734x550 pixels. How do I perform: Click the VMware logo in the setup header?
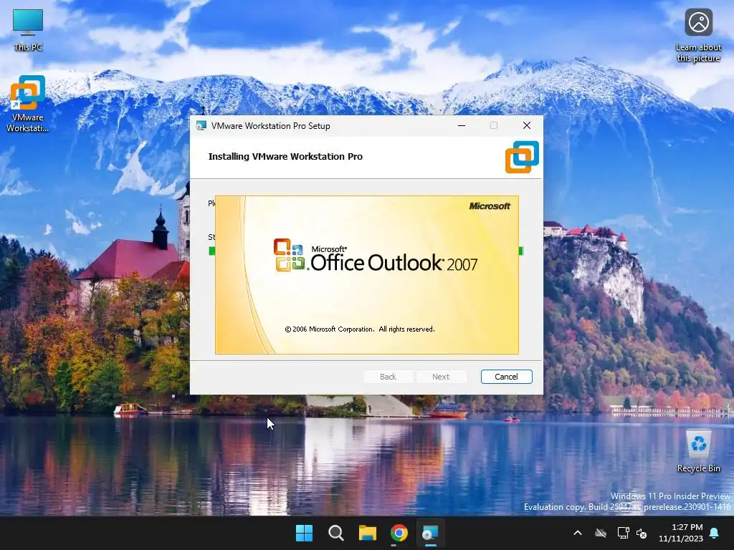pyautogui.click(x=522, y=157)
